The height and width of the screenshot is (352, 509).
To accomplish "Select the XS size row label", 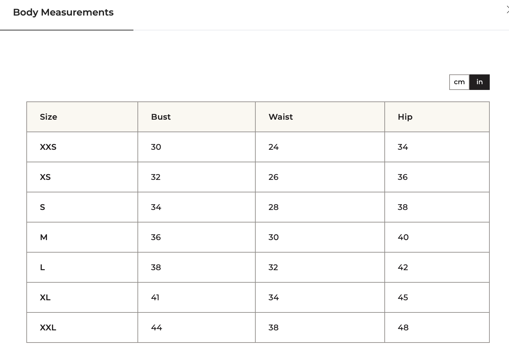I will click(45, 177).
